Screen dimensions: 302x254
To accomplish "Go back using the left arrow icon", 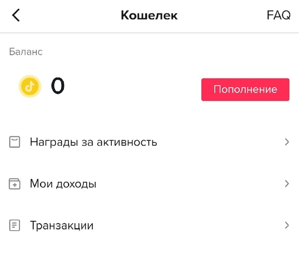I will click(16, 15).
